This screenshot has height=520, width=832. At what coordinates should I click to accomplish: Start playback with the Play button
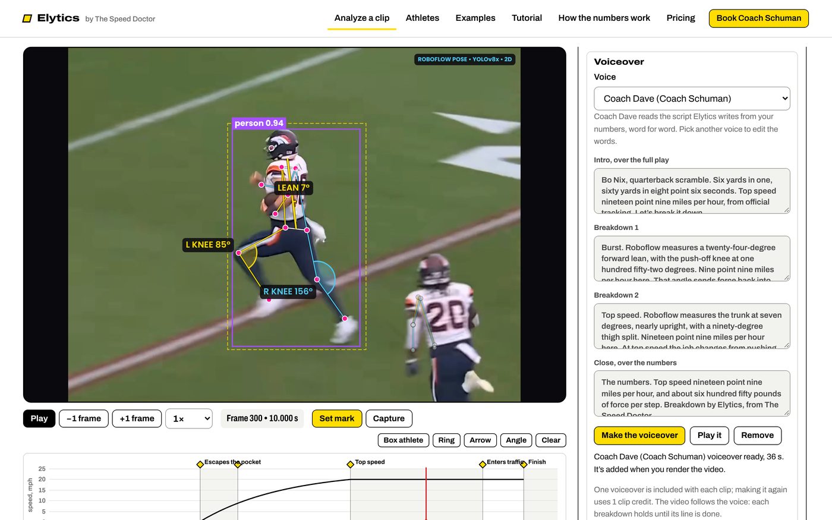click(x=39, y=418)
